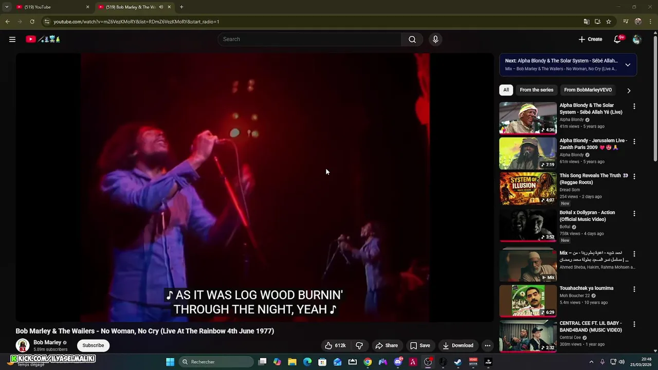Click the Moh Boucher 22 channel name
Screen dimensions: 658x370
575,296
